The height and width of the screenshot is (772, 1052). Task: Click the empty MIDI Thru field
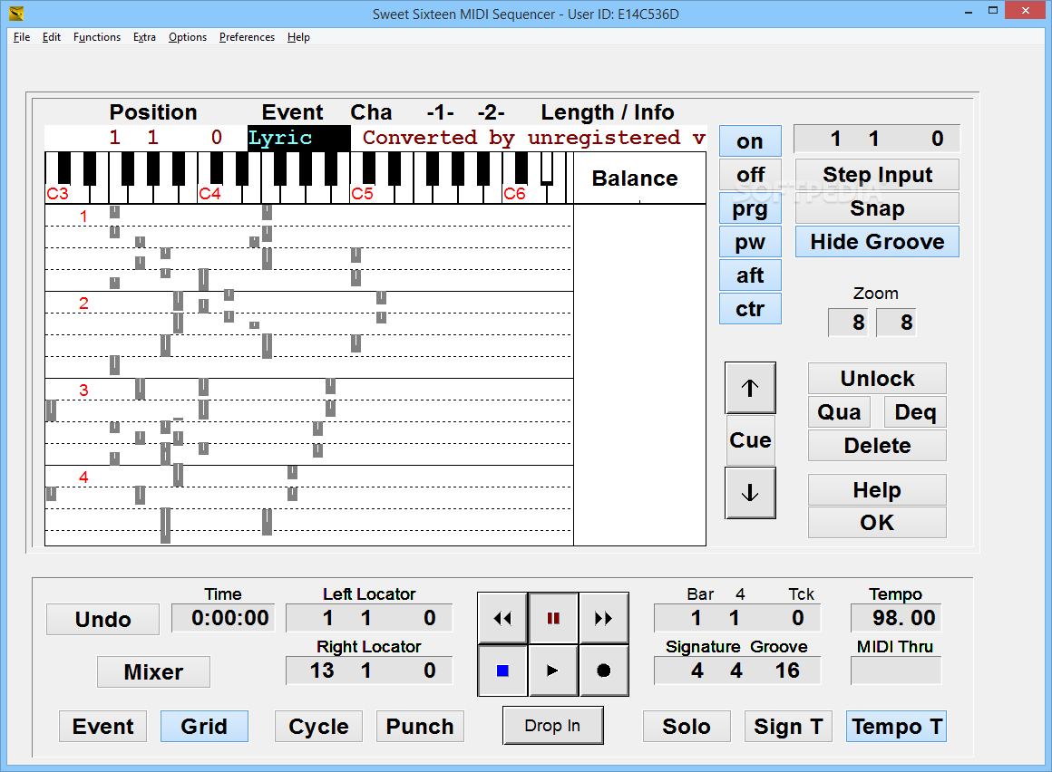point(896,671)
